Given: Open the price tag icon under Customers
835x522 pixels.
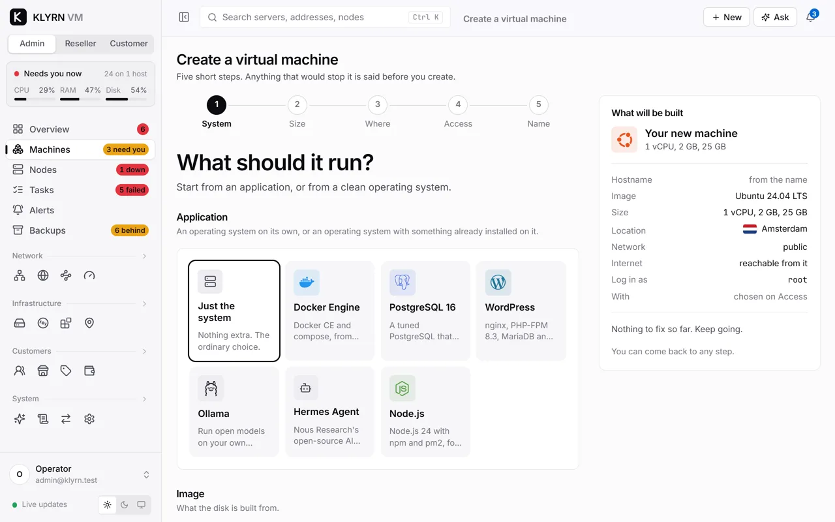Looking at the screenshot, I should click(66, 371).
